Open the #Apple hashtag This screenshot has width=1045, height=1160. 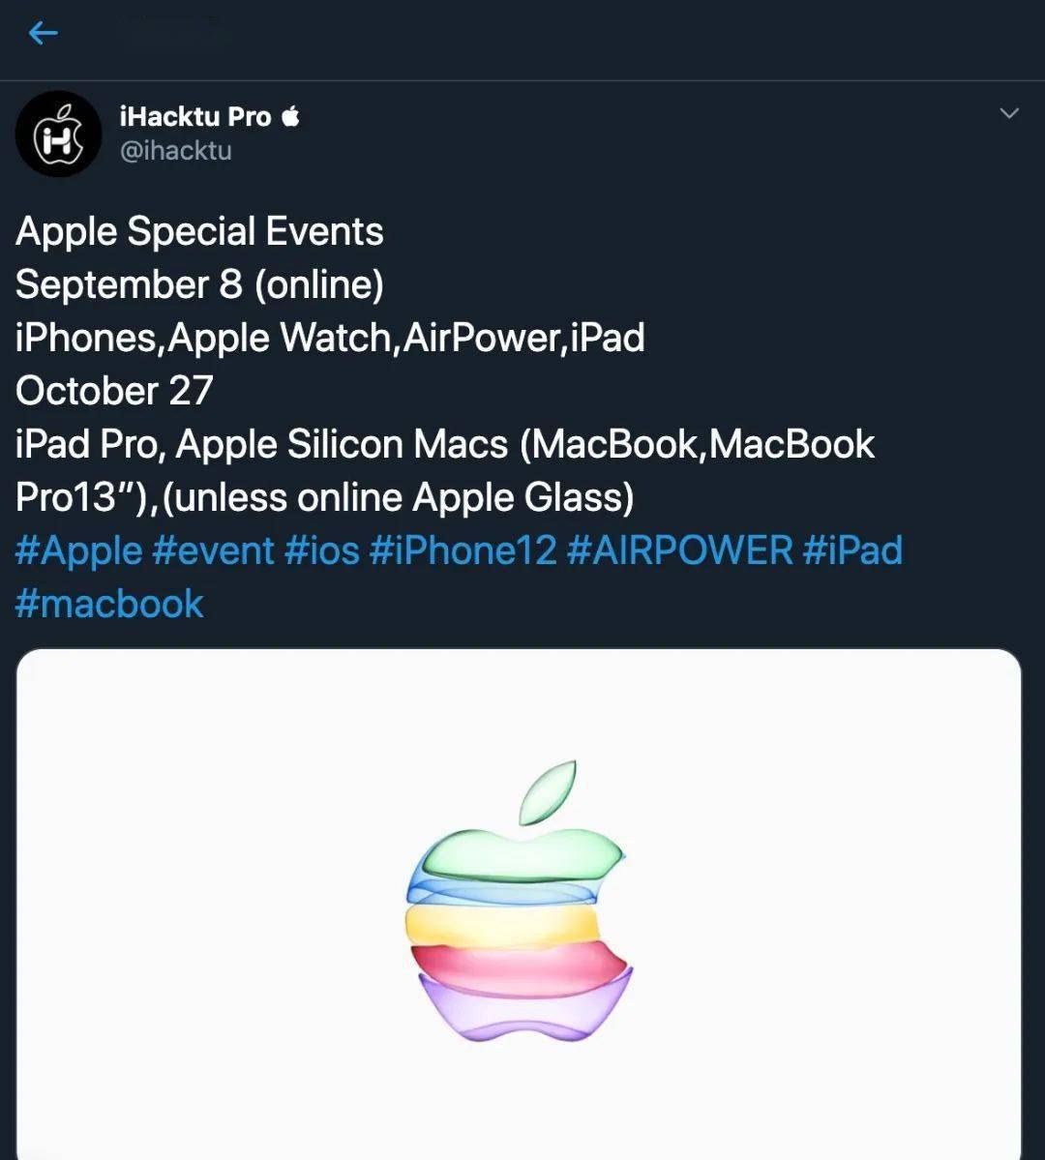click(76, 550)
